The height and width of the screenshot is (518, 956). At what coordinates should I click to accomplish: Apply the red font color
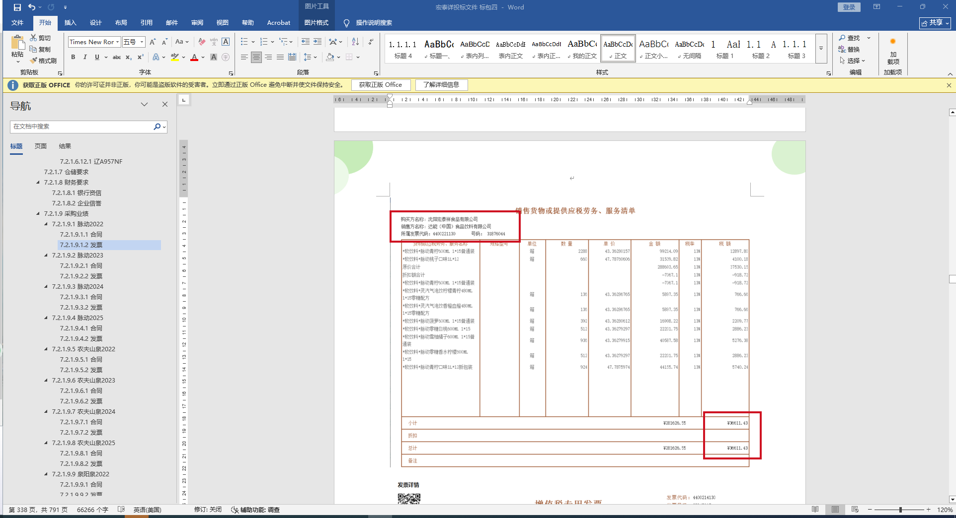194,57
